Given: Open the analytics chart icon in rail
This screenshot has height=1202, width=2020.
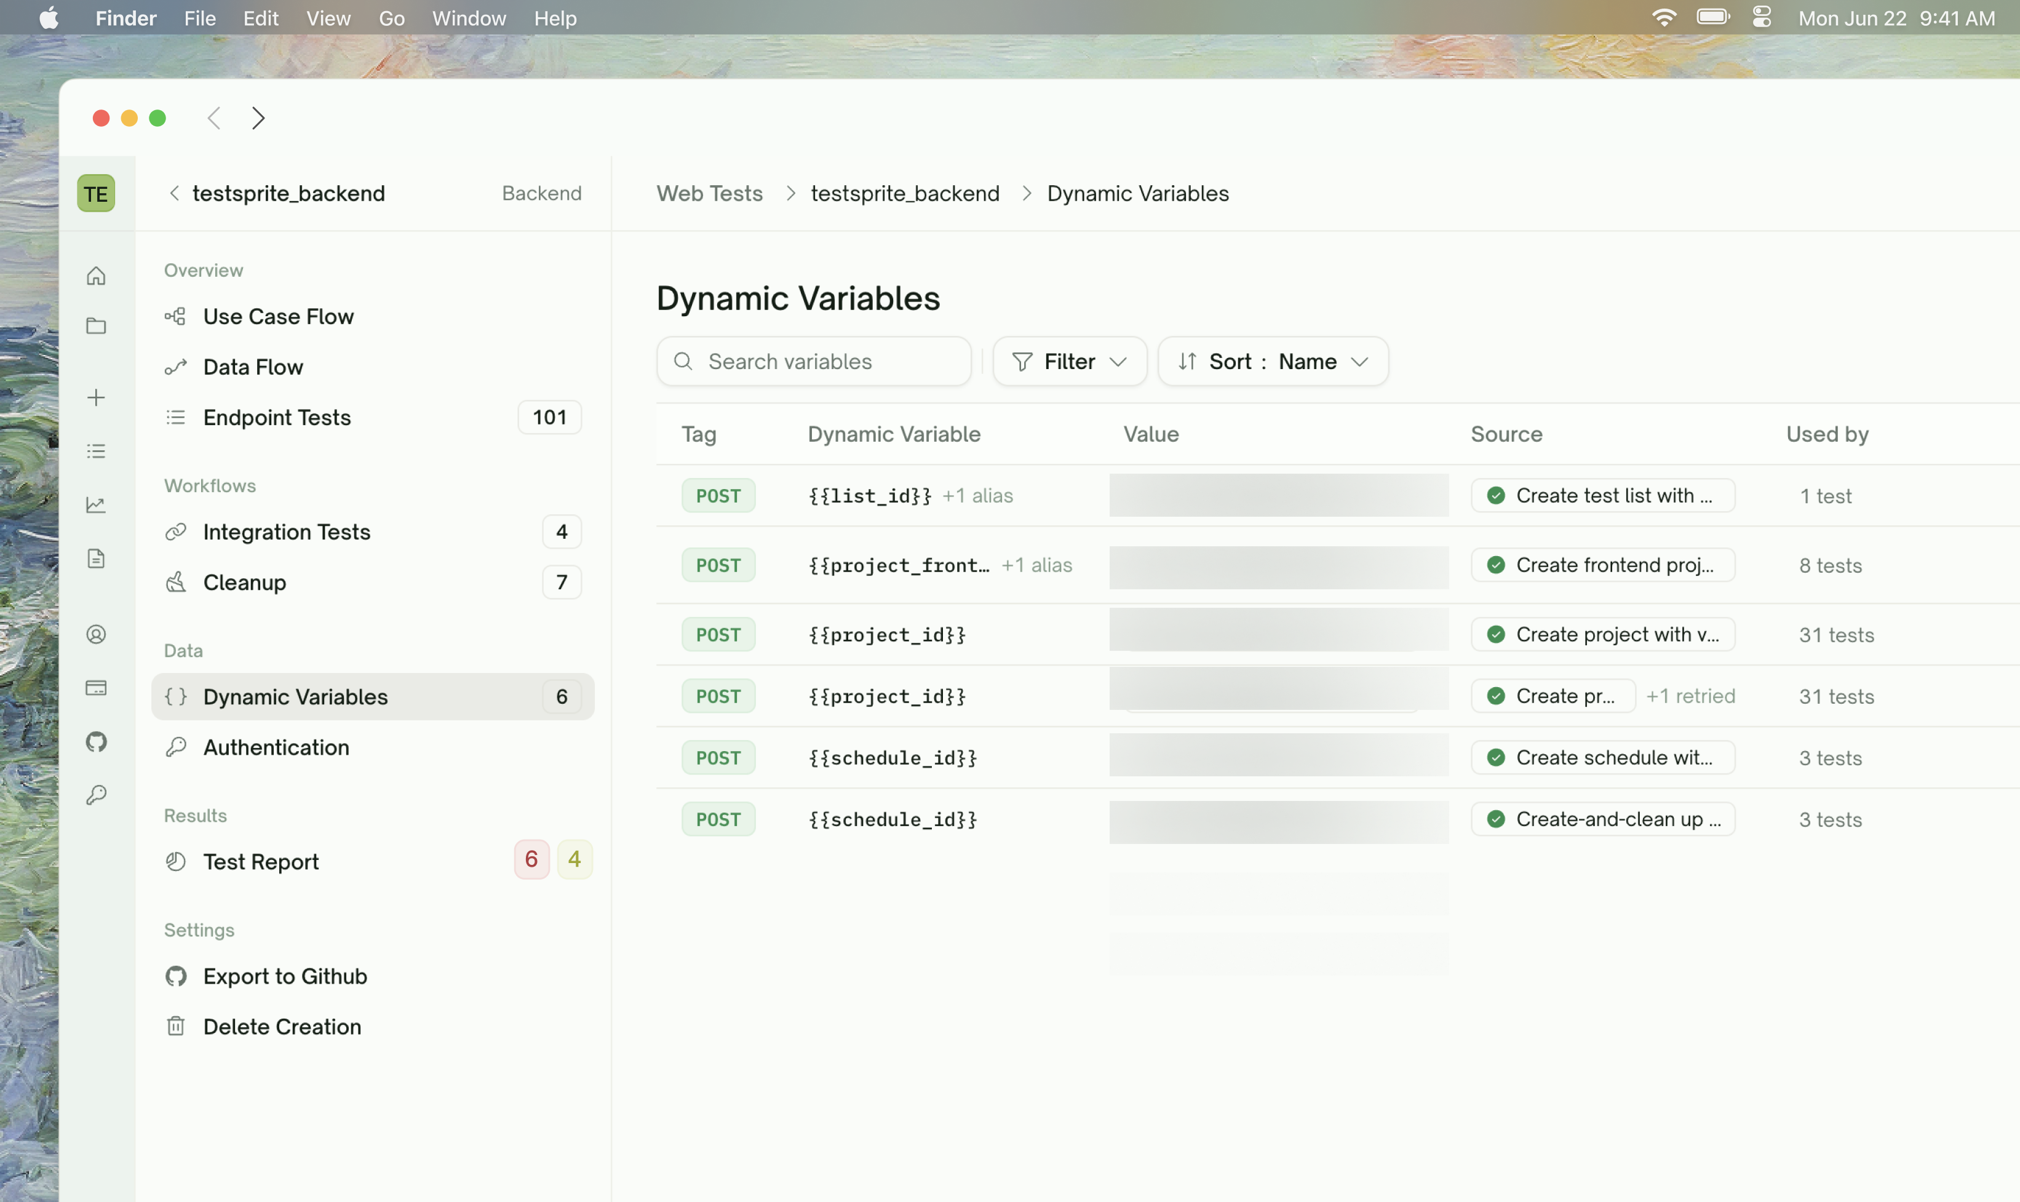Looking at the screenshot, I should pyautogui.click(x=95, y=504).
